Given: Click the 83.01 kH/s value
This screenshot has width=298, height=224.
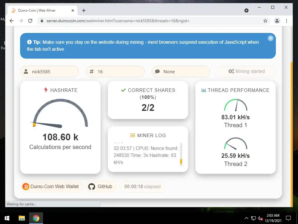Looking at the screenshot, I should coord(235,117).
